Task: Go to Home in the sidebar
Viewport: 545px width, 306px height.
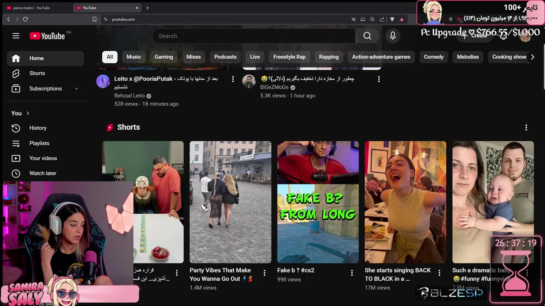Action: [45, 58]
